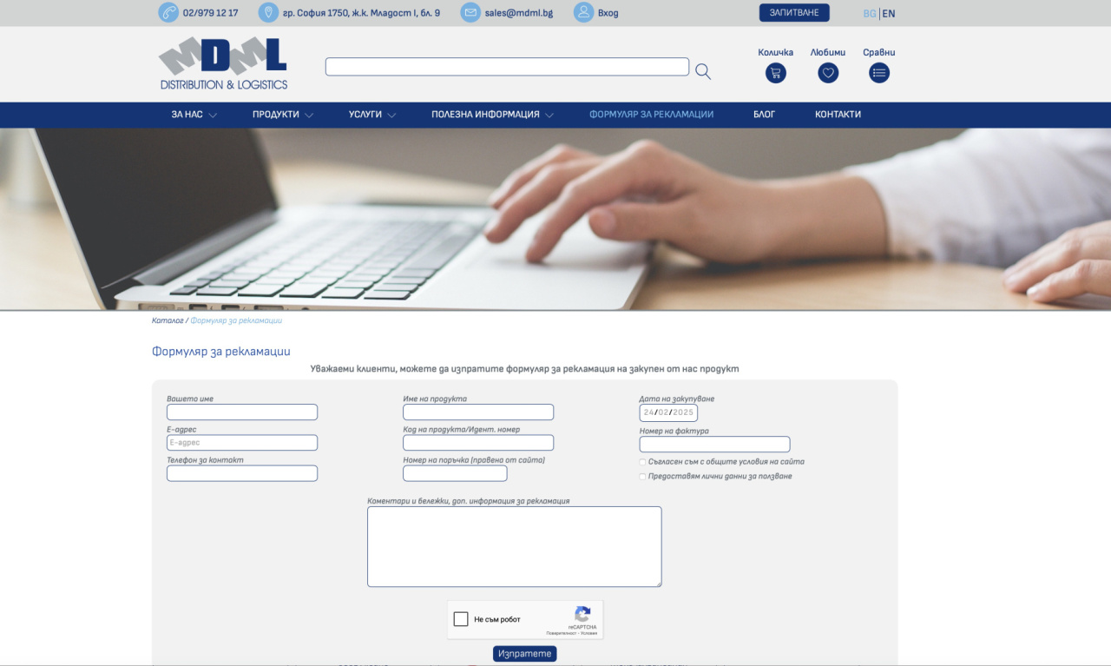Open the 'БЛОГ' menu item

click(x=764, y=115)
